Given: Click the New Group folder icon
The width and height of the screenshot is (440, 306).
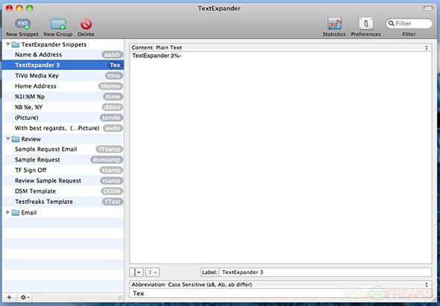Looking at the screenshot, I should click(x=58, y=24).
